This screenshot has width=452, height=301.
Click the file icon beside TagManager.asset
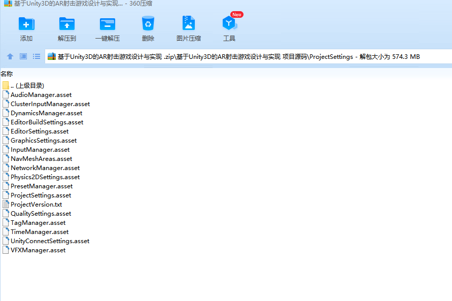pos(6,223)
